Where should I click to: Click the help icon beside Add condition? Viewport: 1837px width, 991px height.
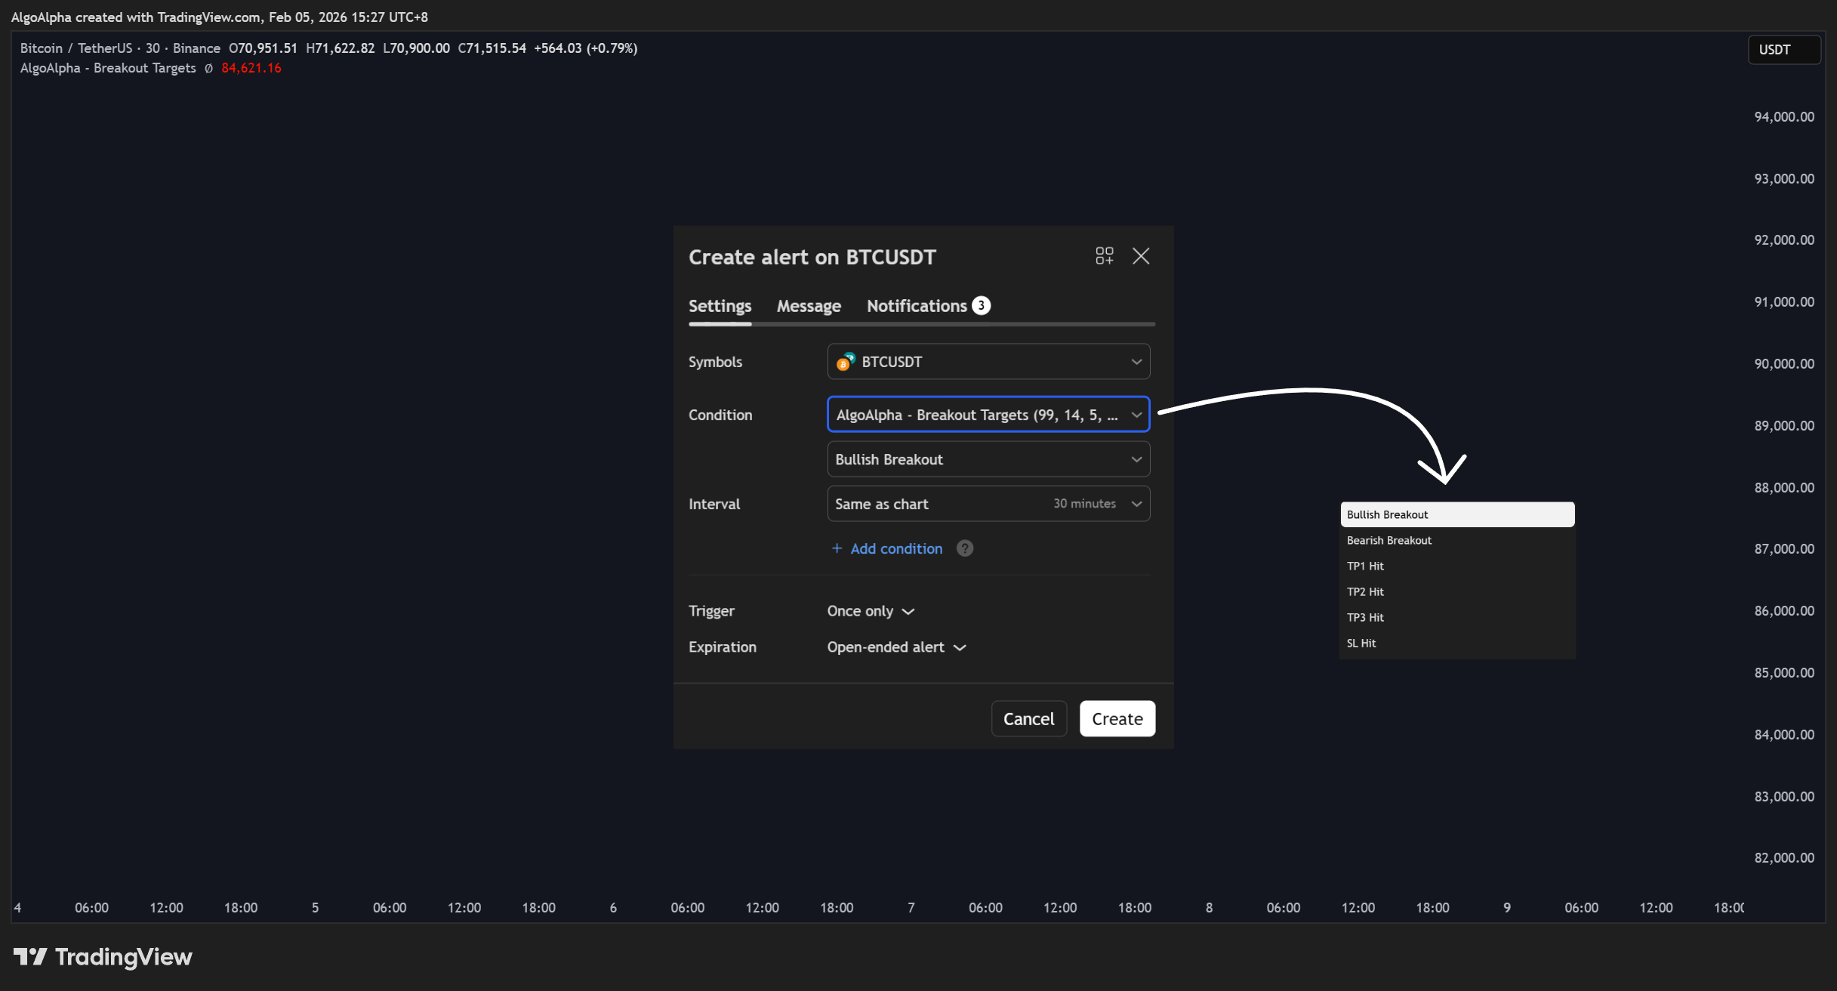point(964,548)
